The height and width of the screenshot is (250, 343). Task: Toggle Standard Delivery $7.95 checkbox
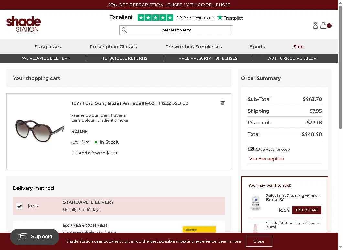(19, 206)
